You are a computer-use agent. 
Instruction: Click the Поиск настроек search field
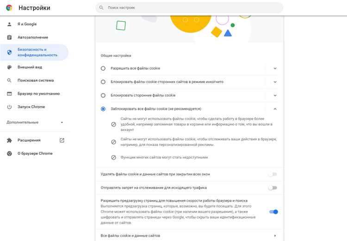point(189,8)
